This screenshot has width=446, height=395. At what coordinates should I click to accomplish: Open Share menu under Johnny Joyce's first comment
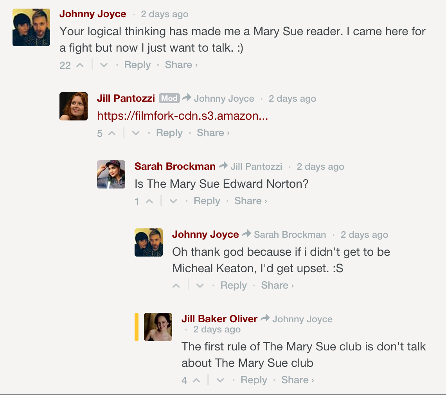point(181,65)
